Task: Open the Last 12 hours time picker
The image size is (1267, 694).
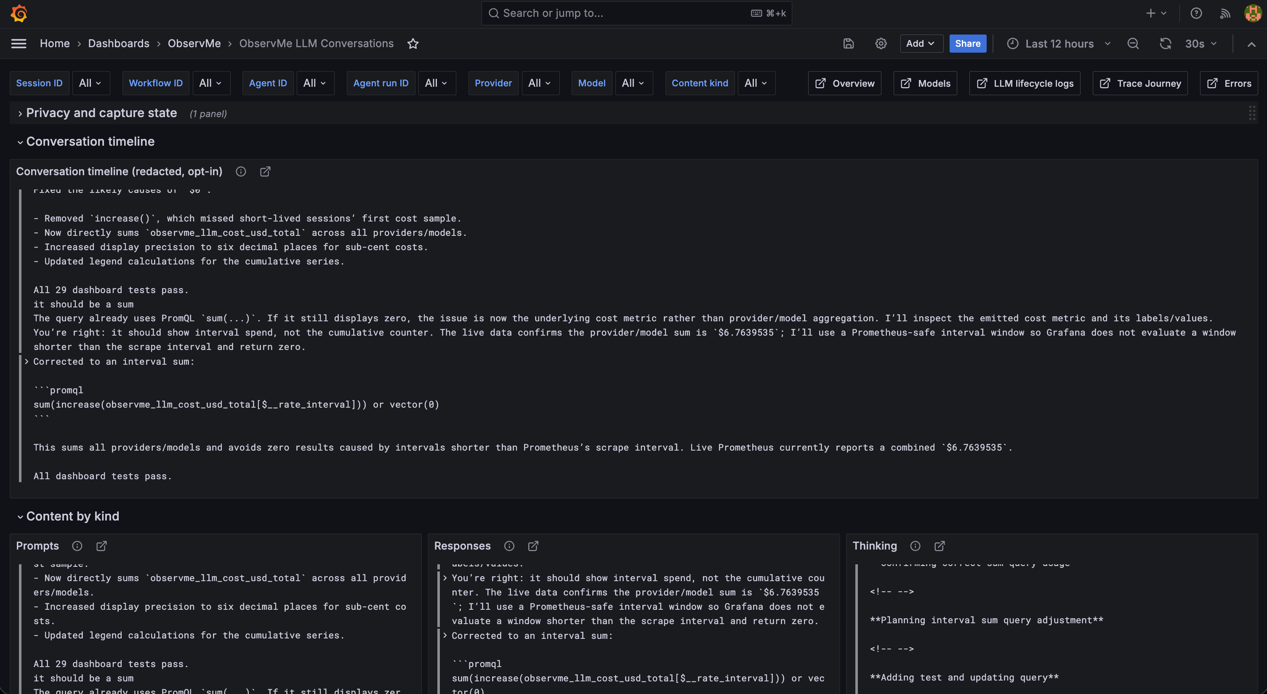Action: click(x=1059, y=44)
